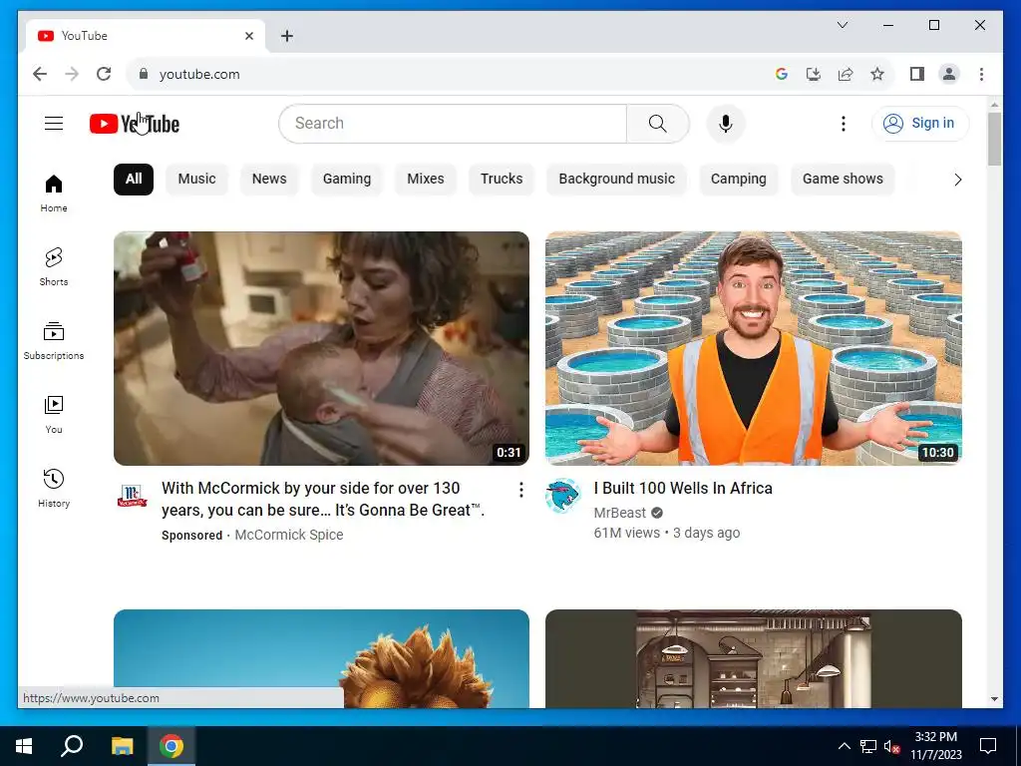Open the You section in sidebar
The image size is (1021, 766).
tap(54, 414)
